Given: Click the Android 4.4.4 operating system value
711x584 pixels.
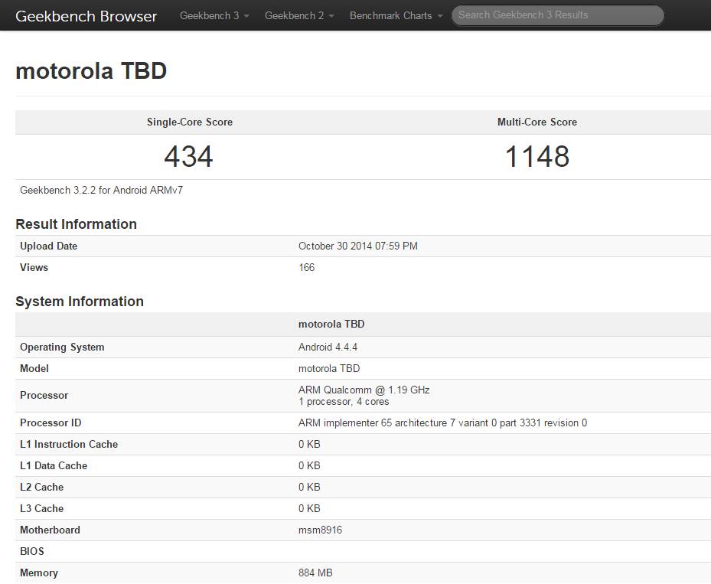Looking at the screenshot, I should 328,347.
